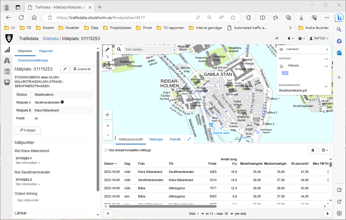Image resolution: width=346 pixels, height=220 pixels.
Task: Open the bar chart Mätdata sidebar icon
Action: tap(7, 50)
